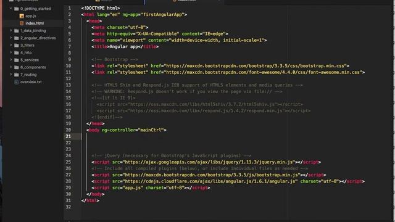This screenshot has height=222, width=395.
Task: Click line number 1 in the gutter
Action: [70, 8]
